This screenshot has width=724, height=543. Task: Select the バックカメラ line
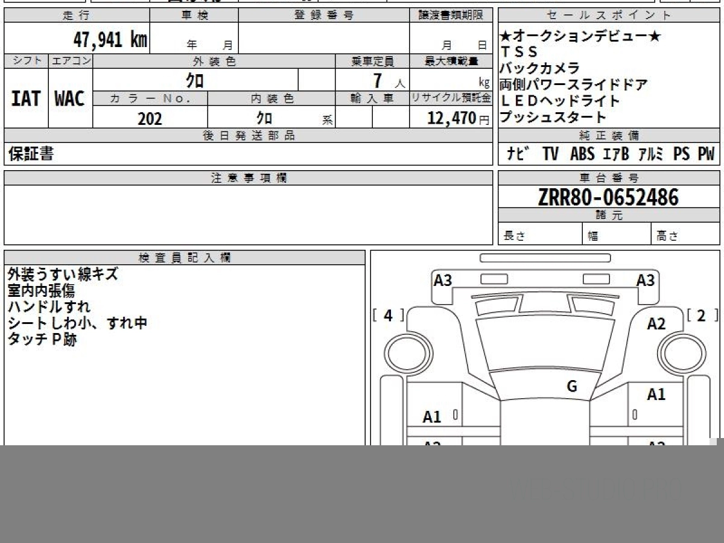540,68
